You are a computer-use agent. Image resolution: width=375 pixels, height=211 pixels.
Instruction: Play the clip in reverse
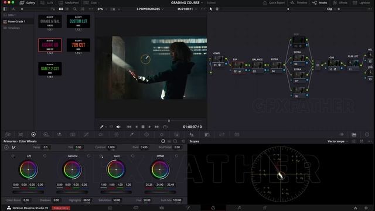coord(137,127)
